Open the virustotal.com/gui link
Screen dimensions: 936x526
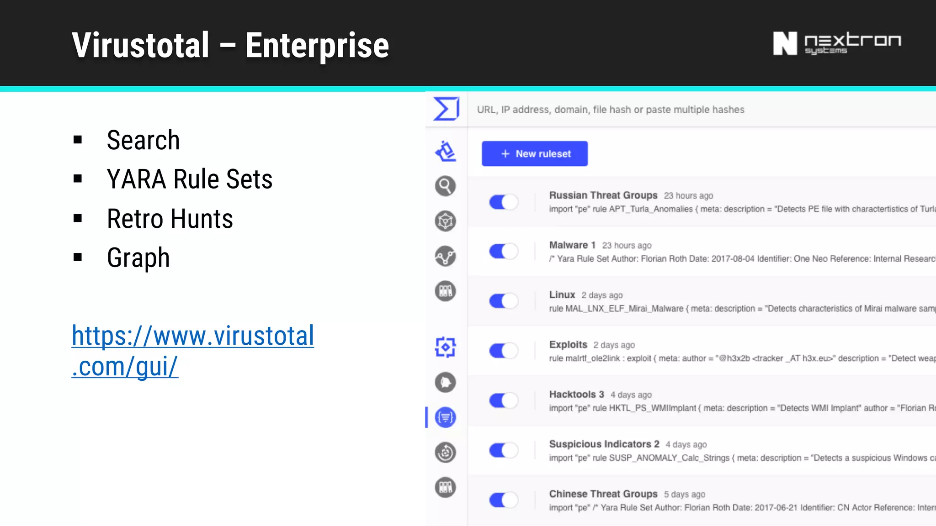(193, 351)
